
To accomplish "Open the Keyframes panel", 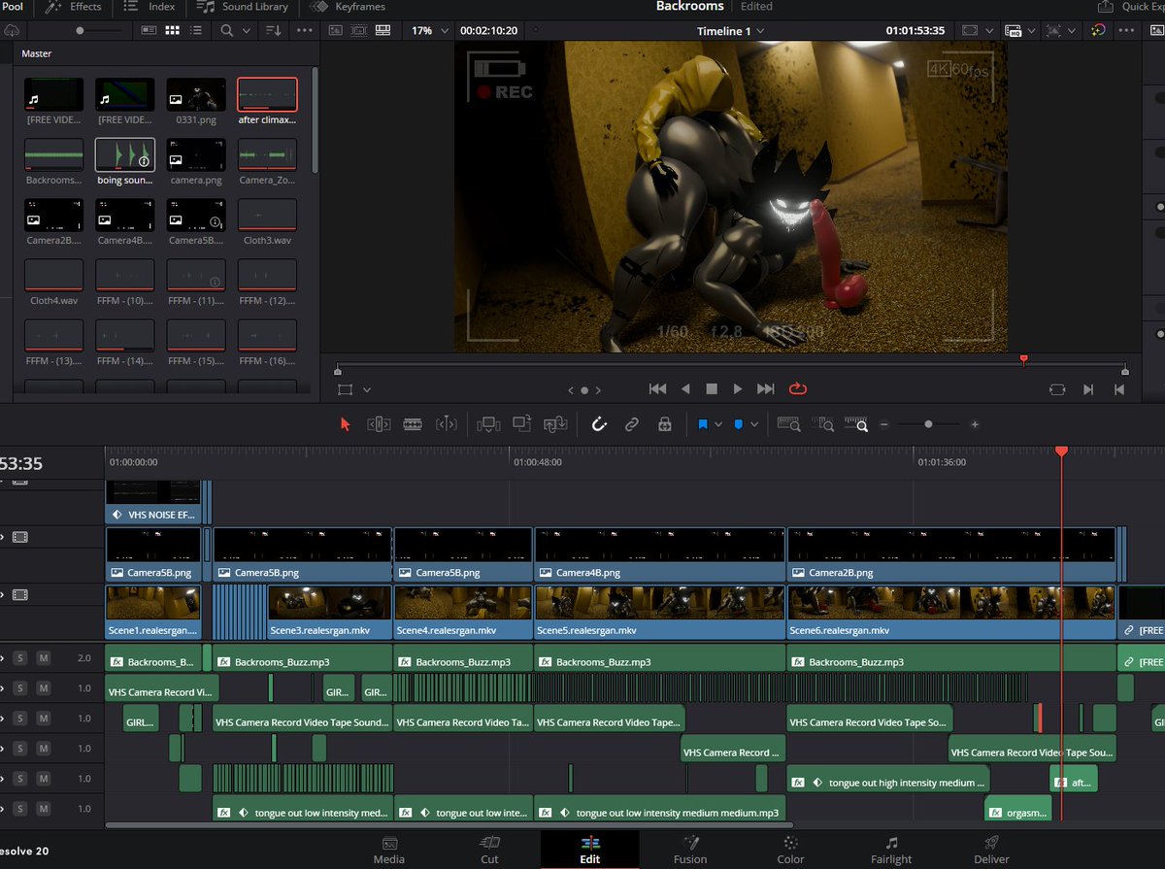I will (348, 7).
